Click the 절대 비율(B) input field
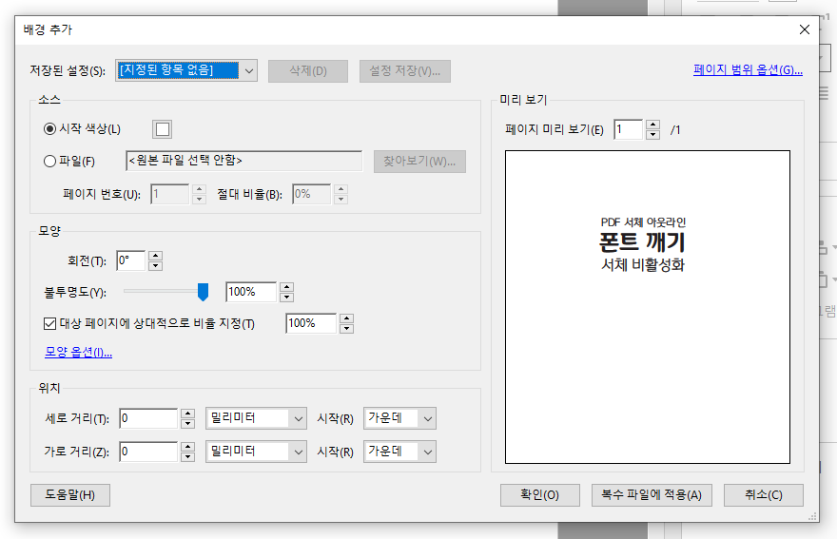This screenshot has height=539, width=837. coord(311,194)
